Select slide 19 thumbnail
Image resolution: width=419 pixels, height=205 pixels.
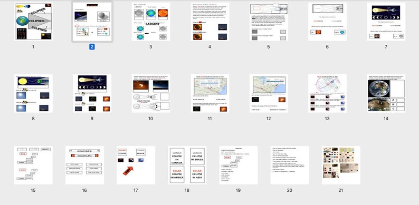click(x=239, y=165)
